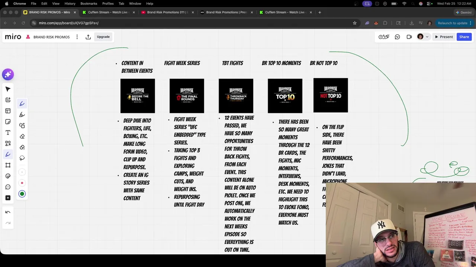The height and width of the screenshot is (267, 476).
Task: Start a video call
Action: [x=409, y=37]
